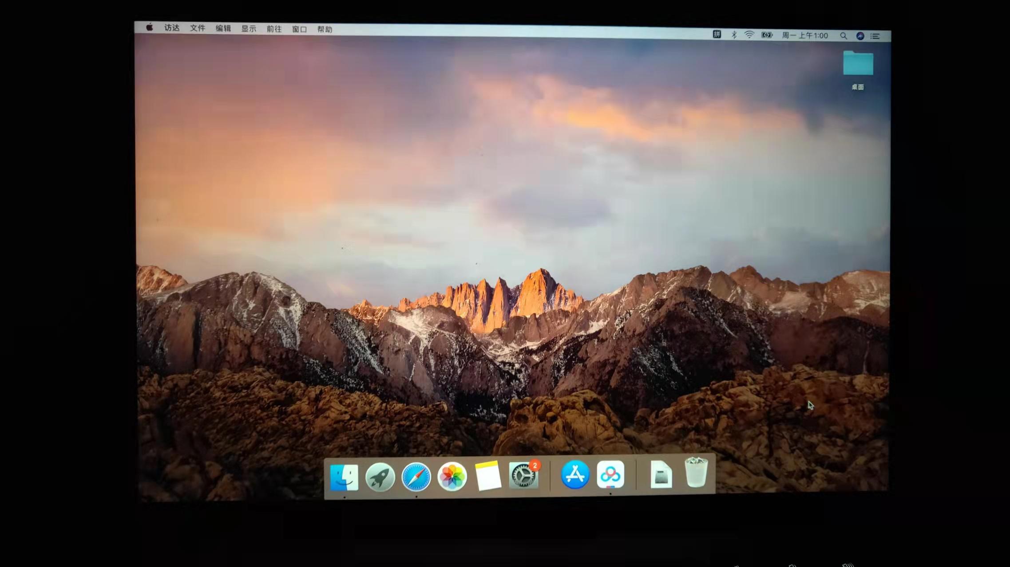Start a Spotlight search
The height and width of the screenshot is (567, 1010).
click(844, 36)
